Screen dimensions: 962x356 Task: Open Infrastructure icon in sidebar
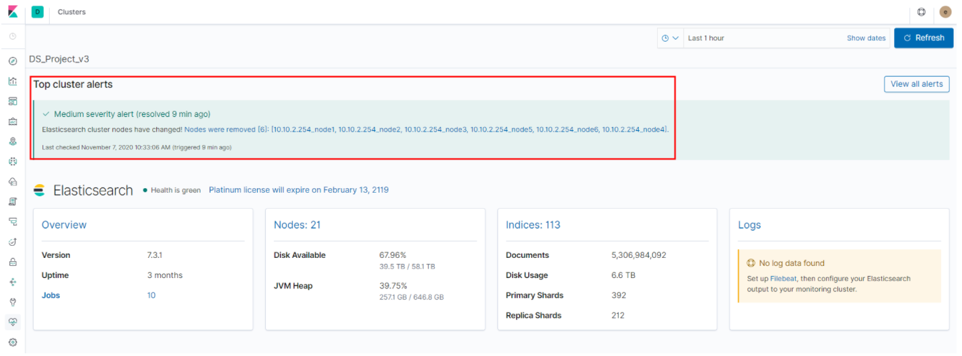tap(13, 181)
